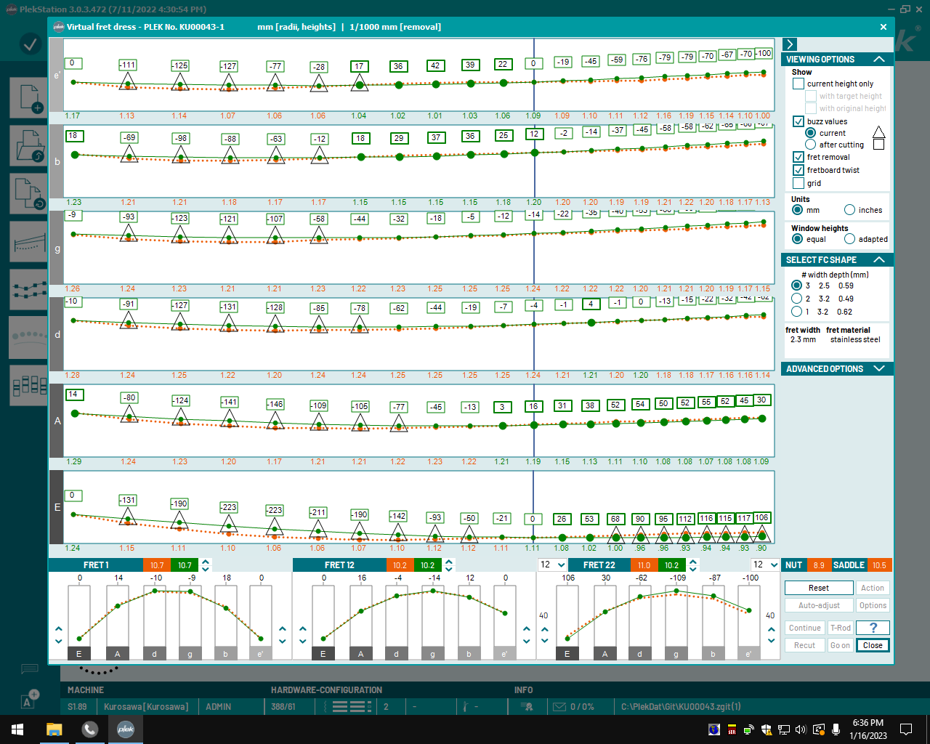Screen dimensions: 930x744
Task: Collapse the Viewing Options panel
Action: (878, 59)
